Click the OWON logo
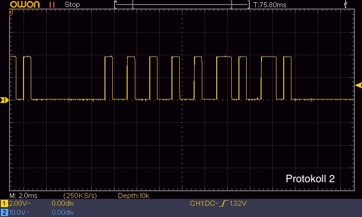The width and height of the screenshot is (362, 217). 25,5
